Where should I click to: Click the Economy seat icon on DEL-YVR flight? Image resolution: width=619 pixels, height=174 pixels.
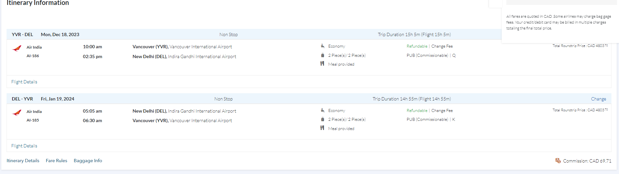coord(323,110)
